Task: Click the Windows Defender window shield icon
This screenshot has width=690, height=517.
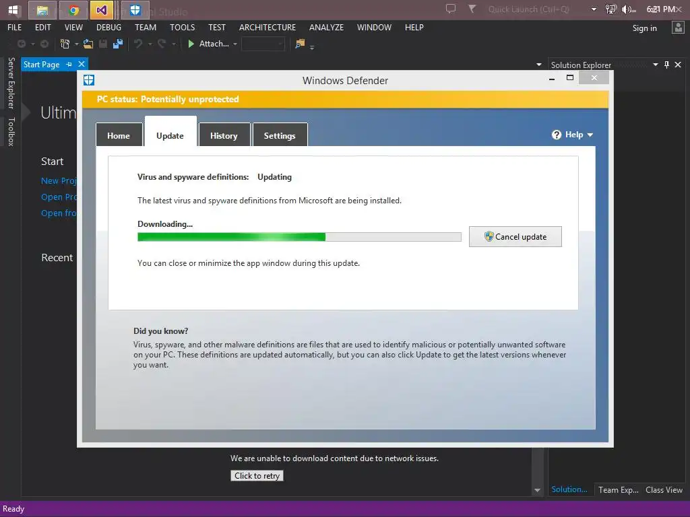Action: point(89,80)
